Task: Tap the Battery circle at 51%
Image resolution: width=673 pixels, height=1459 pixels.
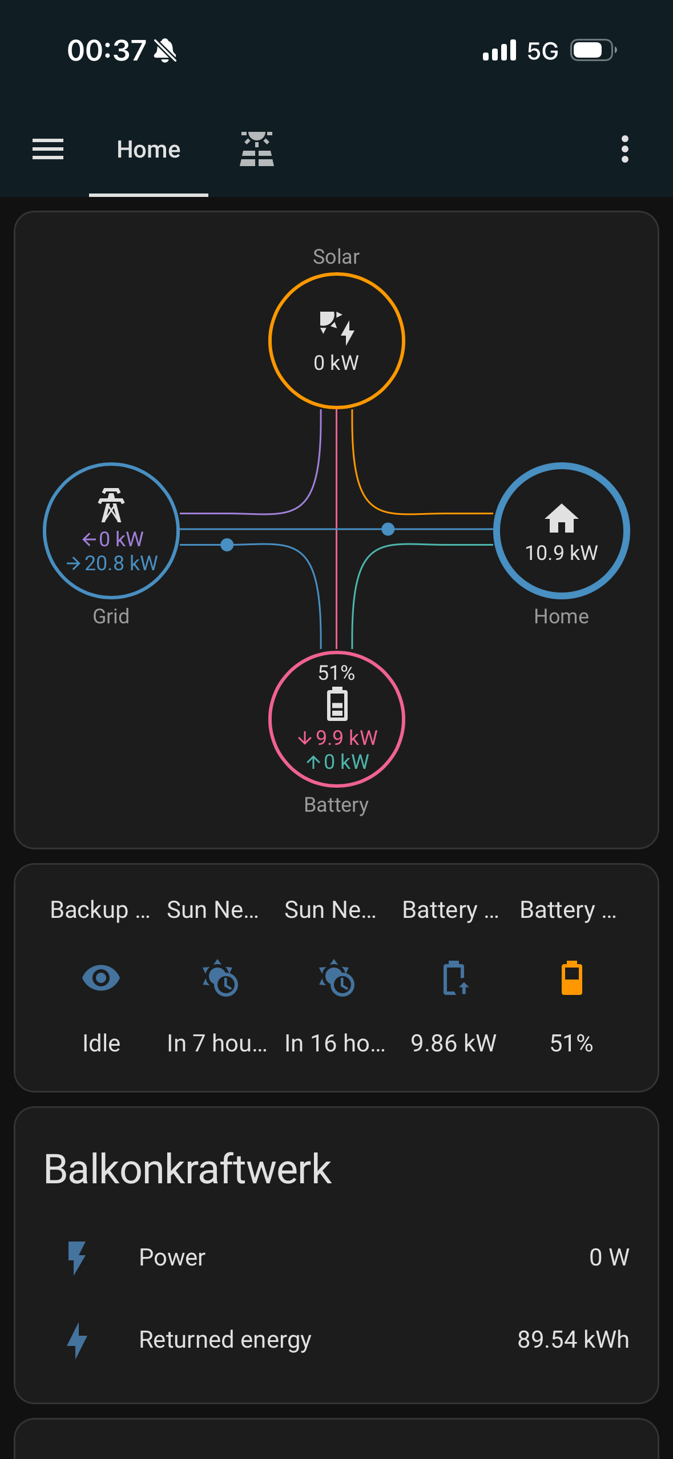Action: [x=336, y=719]
